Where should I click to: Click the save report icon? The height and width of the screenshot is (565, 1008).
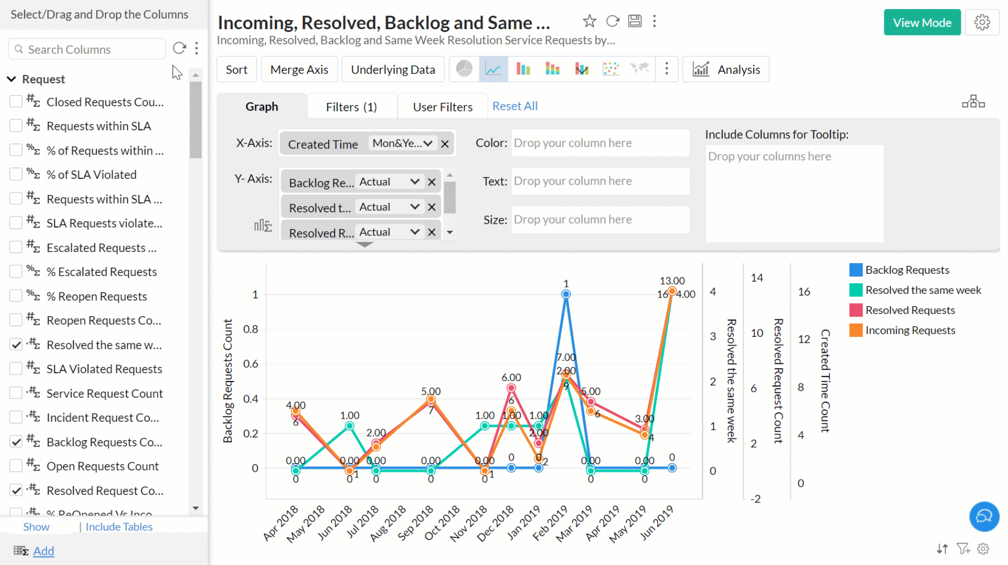[635, 21]
